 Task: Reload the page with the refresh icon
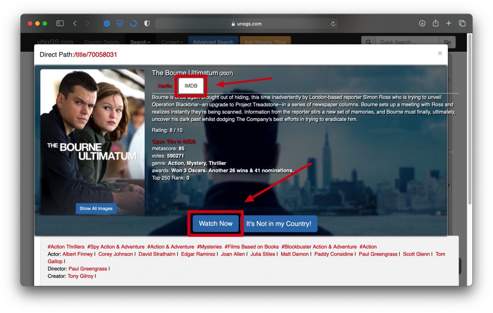[333, 24]
